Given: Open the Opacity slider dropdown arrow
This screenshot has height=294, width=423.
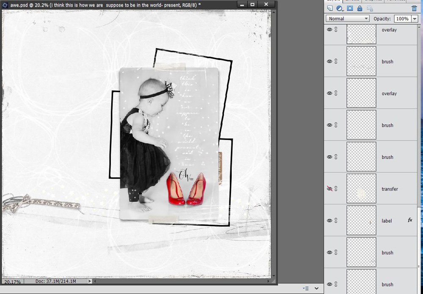Looking at the screenshot, I should [x=415, y=19].
